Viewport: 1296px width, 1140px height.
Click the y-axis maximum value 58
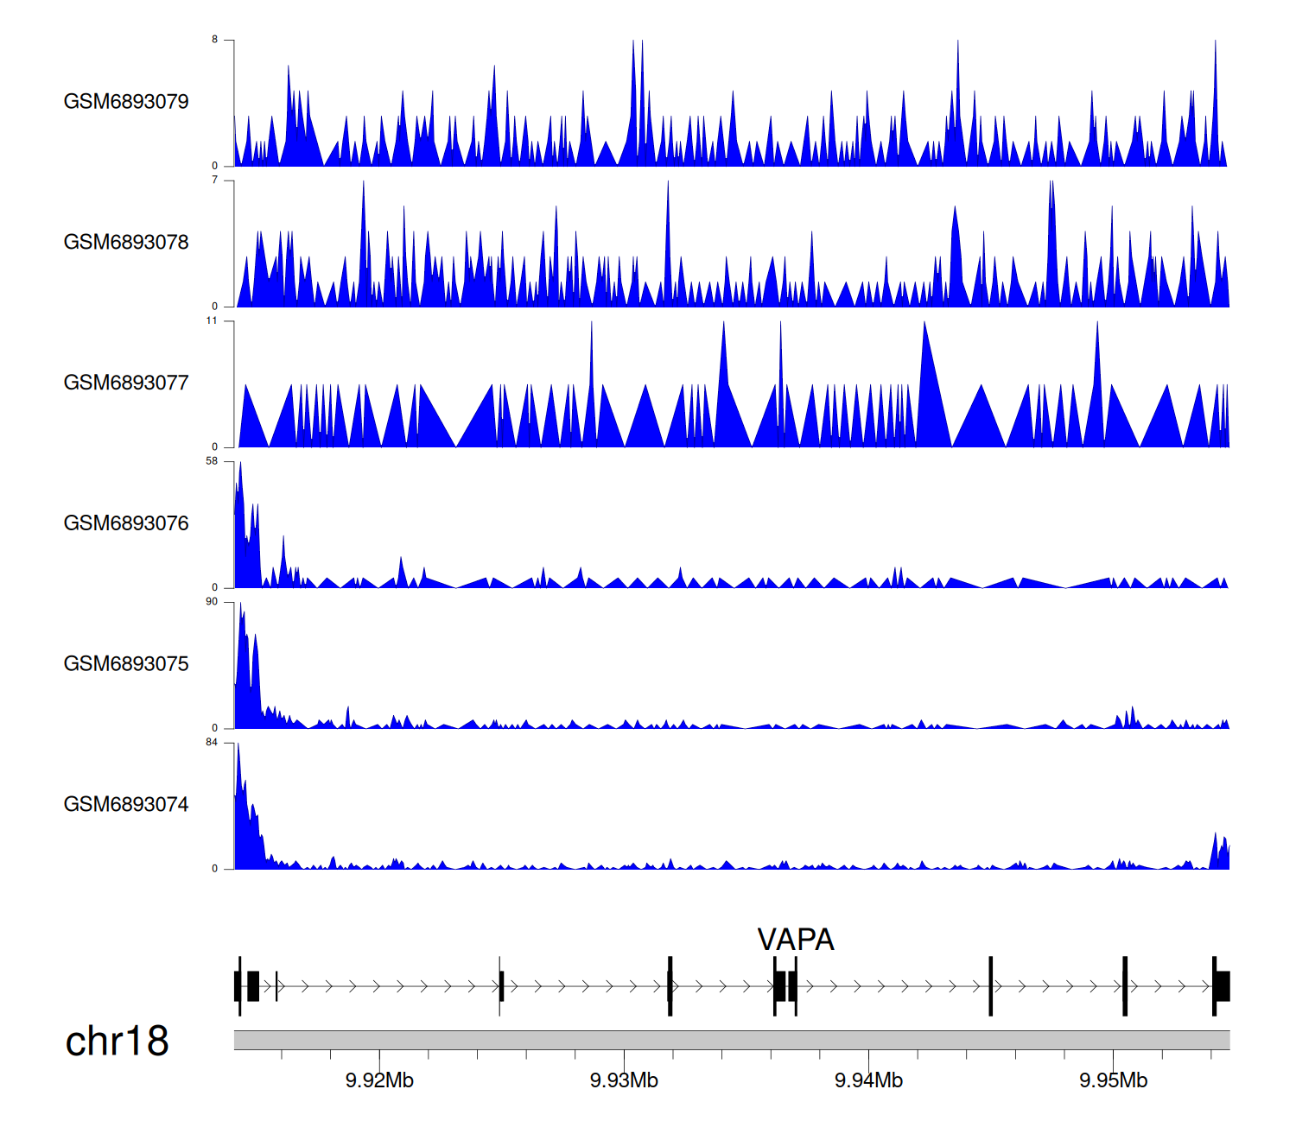click(212, 462)
